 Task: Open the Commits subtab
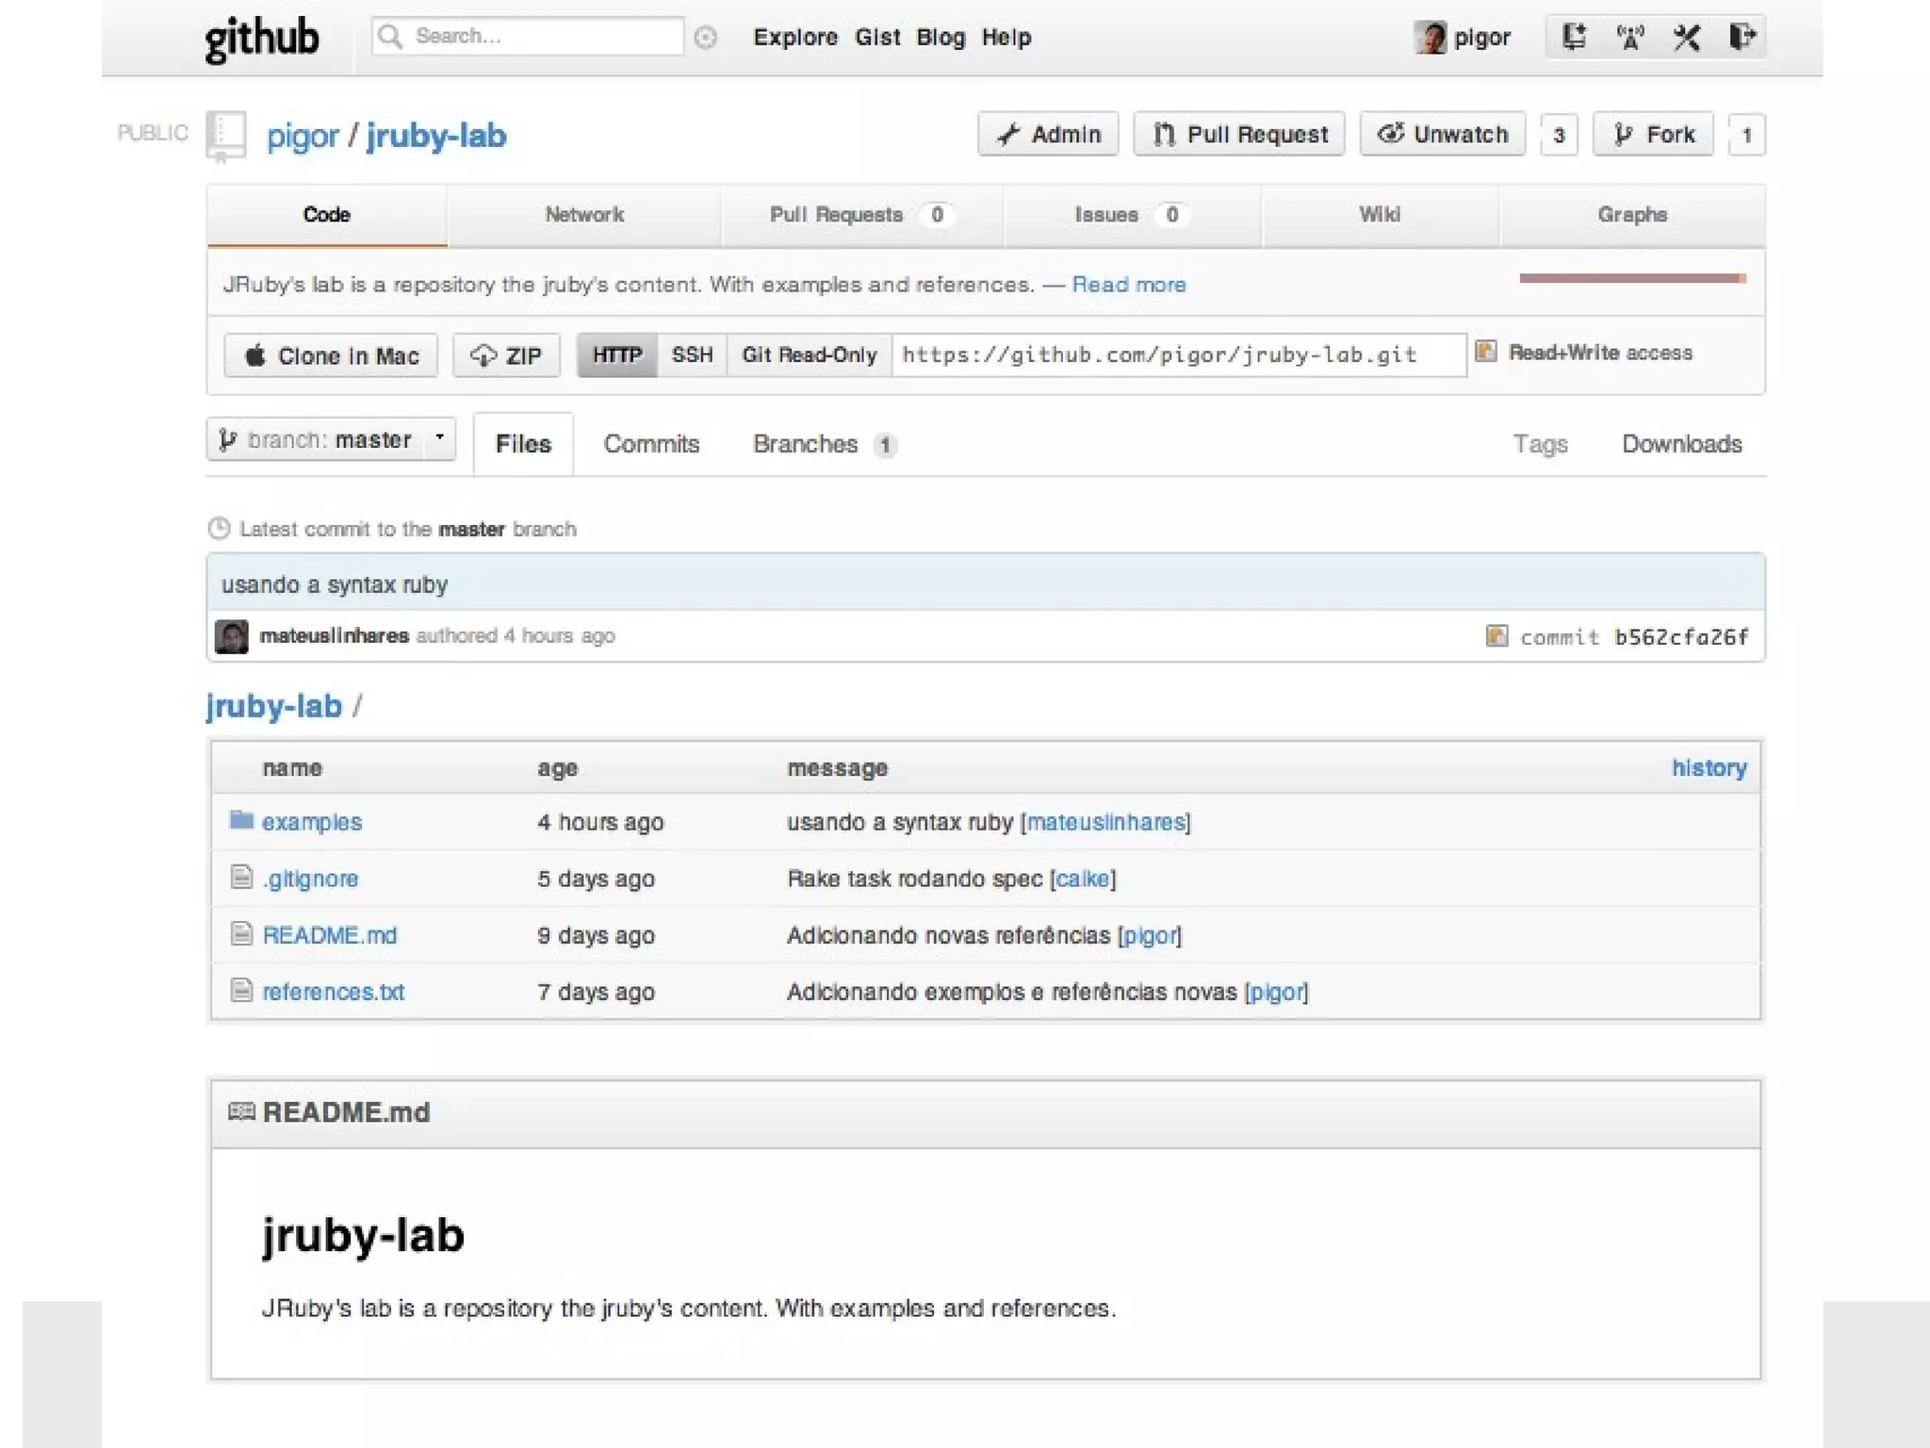(651, 444)
